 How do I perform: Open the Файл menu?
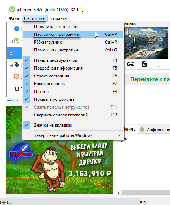tap(14, 18)
